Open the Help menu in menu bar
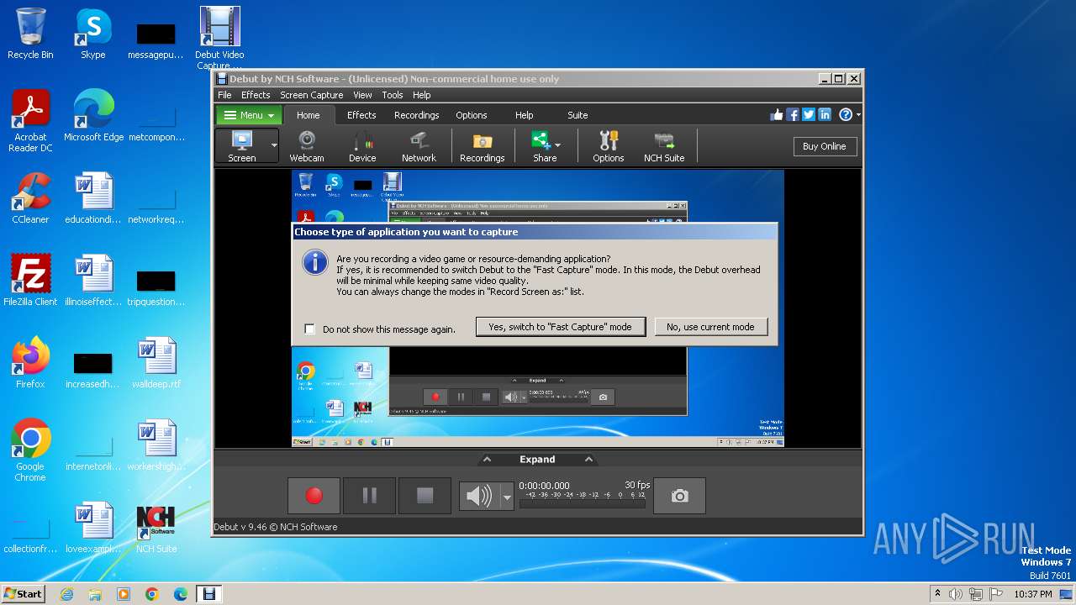Screen dimensions: 1076x605 coord(422,95)
